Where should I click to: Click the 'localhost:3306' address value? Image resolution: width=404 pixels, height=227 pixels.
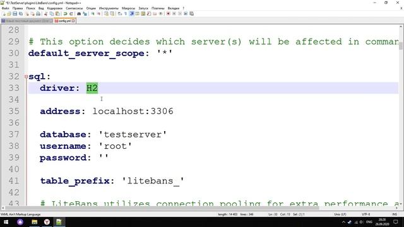(133, 111)
